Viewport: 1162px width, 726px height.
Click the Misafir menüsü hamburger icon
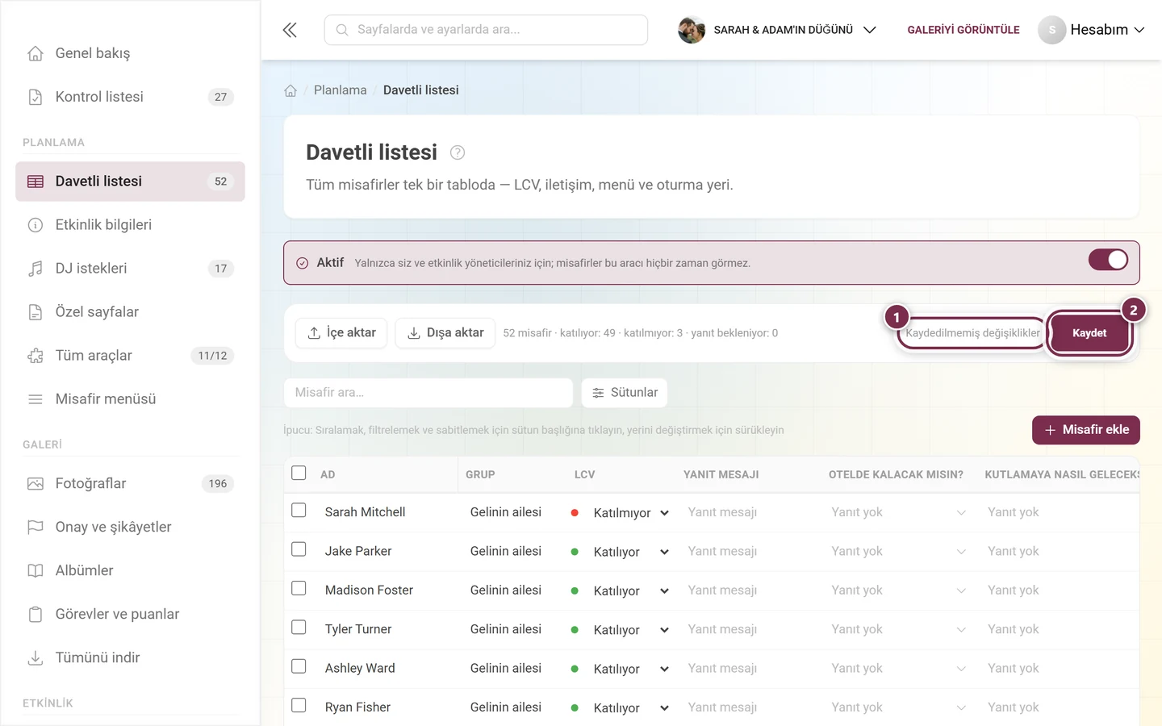pos(36,399)
